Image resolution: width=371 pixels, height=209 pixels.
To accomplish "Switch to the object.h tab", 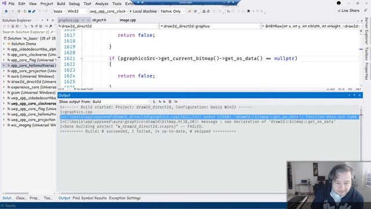I will click(x=99, y=20).
